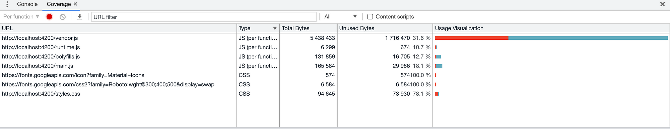670x129 pixels.
Task: Select the Material+Icons stylesheet row
Action: click(335, 75)
